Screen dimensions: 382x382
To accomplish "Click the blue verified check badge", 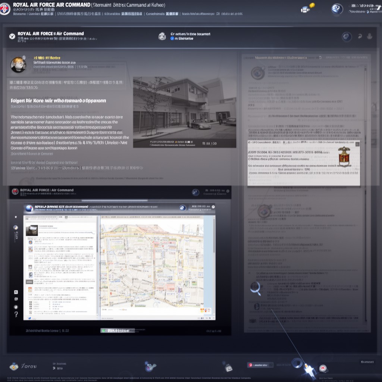I will 172,38.
